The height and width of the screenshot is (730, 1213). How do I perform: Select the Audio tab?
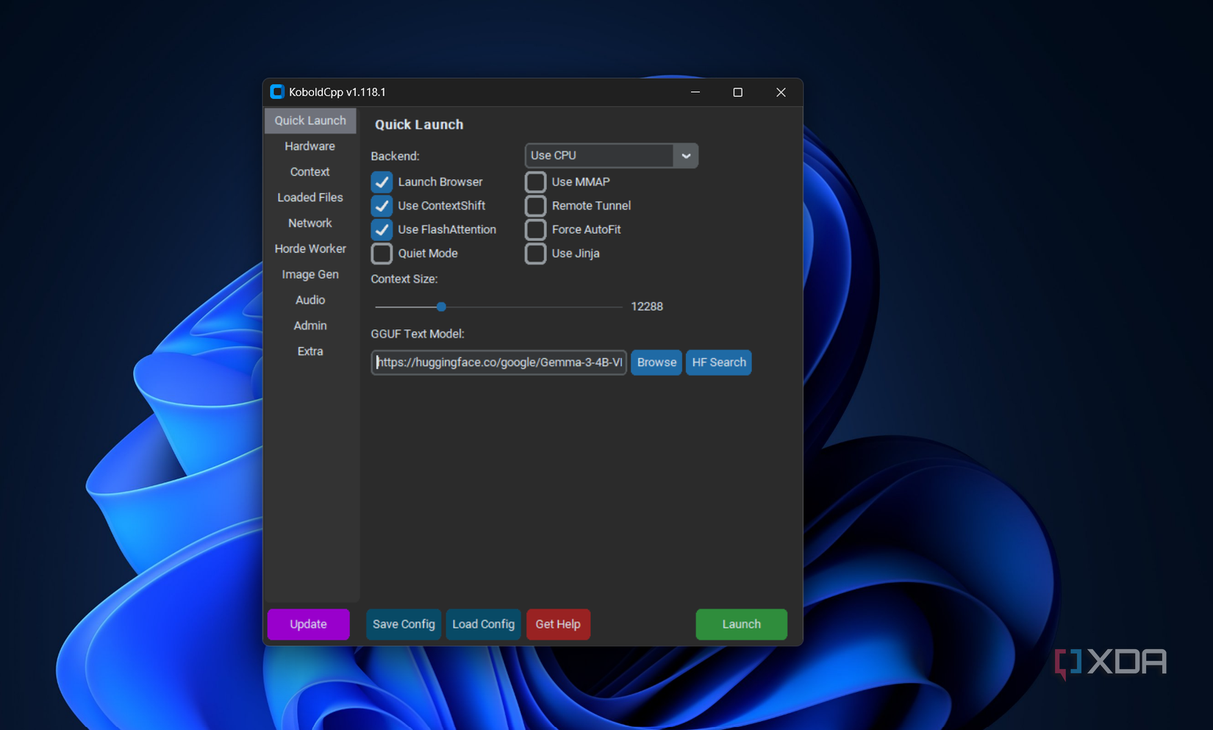click(x=310, y=300)
